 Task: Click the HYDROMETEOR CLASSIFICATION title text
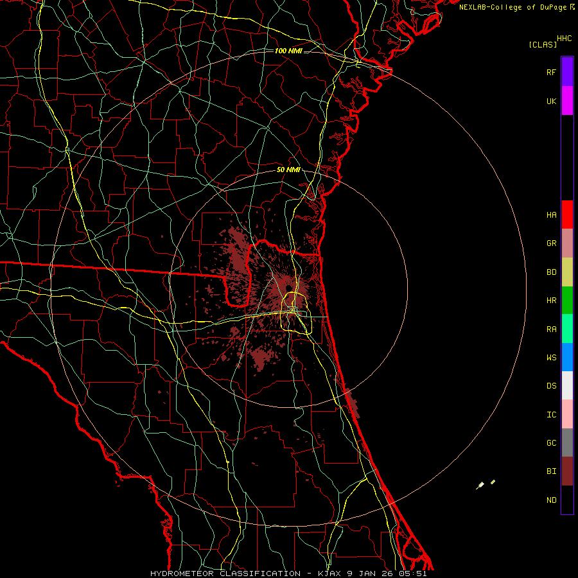[225, 574]
